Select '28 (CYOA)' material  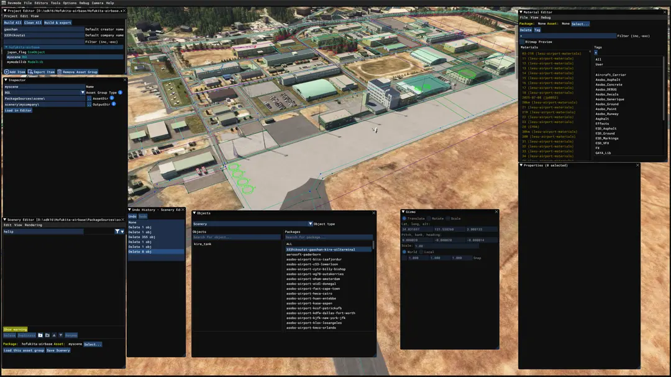(531, 127)
